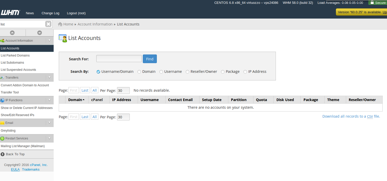Collapse the Transfers sidebar section
Viewport: 387px width, 181px height.
(x=49, y=78)
